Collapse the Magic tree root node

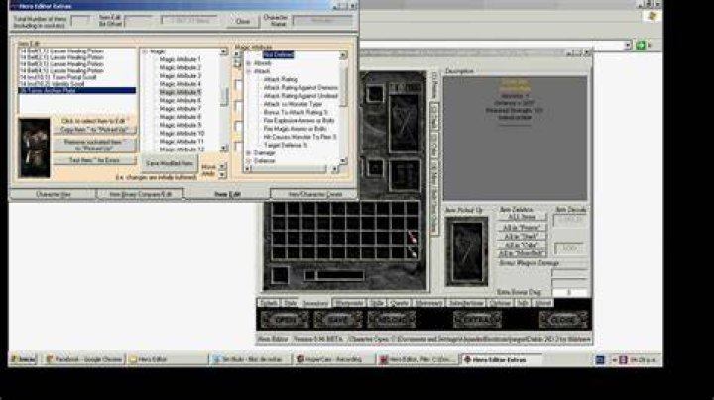coord(145,51)
